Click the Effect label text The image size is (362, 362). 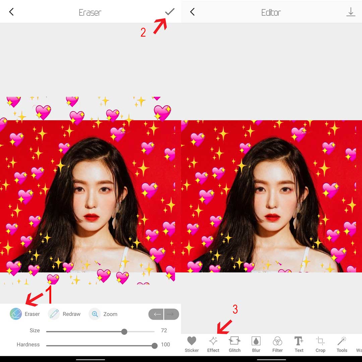[x=213, y=350]
